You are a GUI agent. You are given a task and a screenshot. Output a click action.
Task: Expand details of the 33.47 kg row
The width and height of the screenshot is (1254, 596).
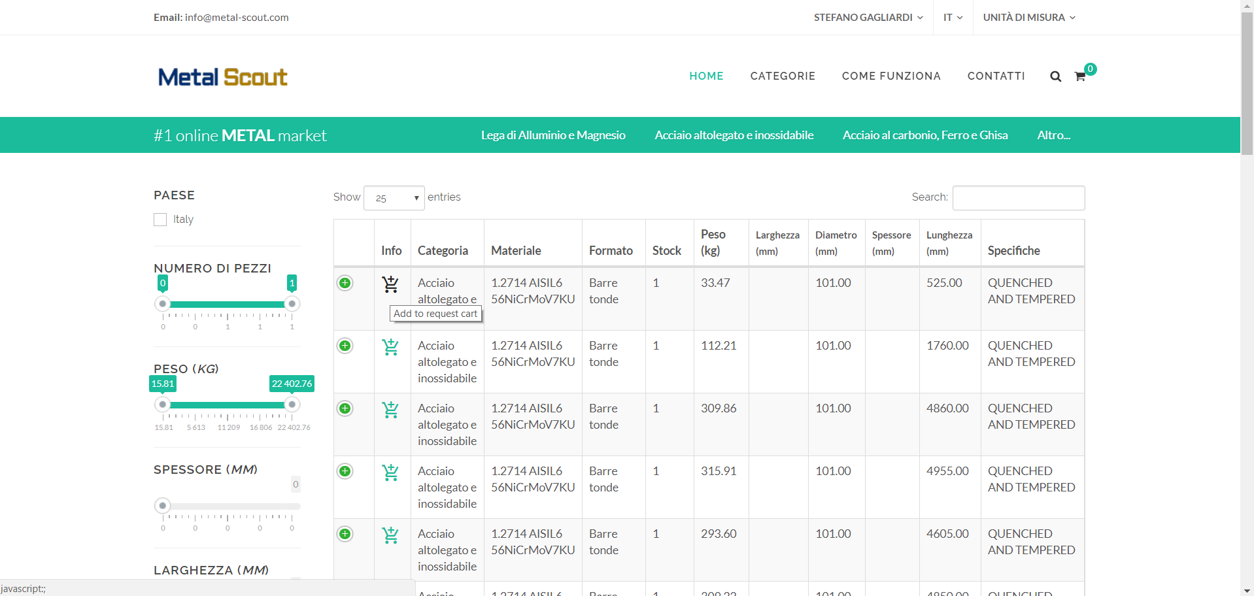pyautogui.click(x=345, y=283)
